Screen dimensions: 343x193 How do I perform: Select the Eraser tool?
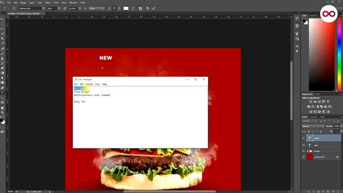point(2,68)
